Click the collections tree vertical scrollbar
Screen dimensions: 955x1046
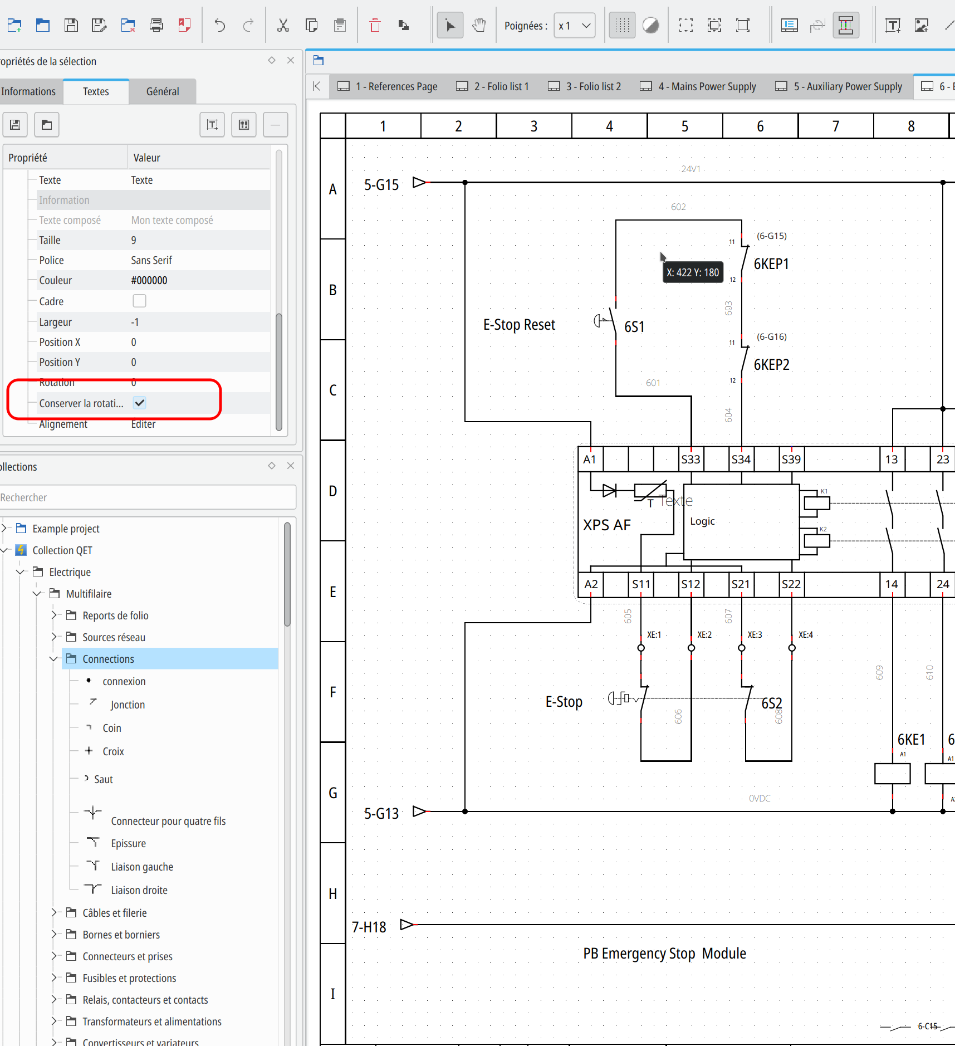click(x=287, y=574)
